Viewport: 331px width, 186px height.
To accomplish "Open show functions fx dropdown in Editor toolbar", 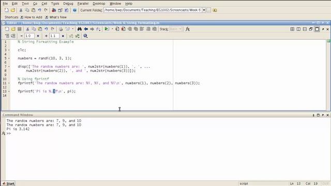I will (x=98, y=29).
